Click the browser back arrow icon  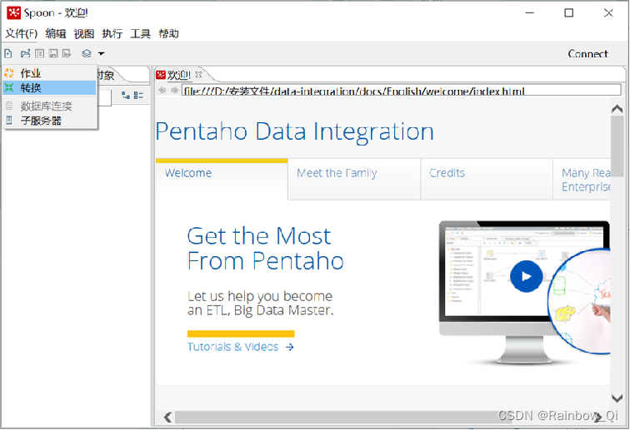point(162,91)
